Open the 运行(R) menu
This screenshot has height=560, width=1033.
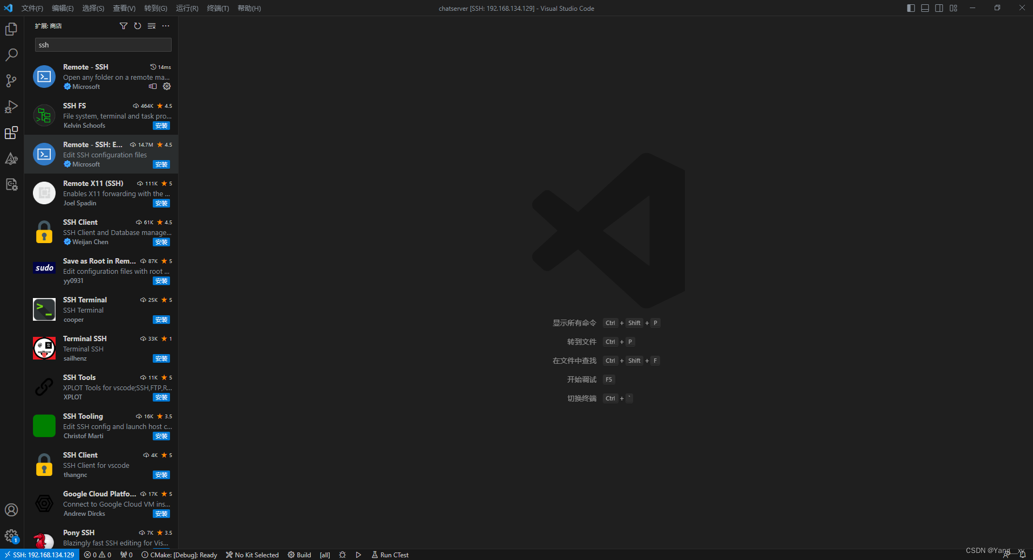coord(187,8)
